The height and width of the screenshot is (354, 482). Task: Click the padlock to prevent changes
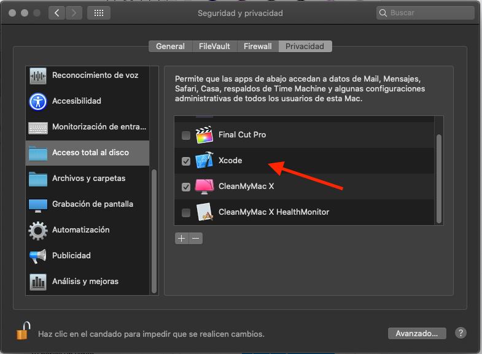23,331
